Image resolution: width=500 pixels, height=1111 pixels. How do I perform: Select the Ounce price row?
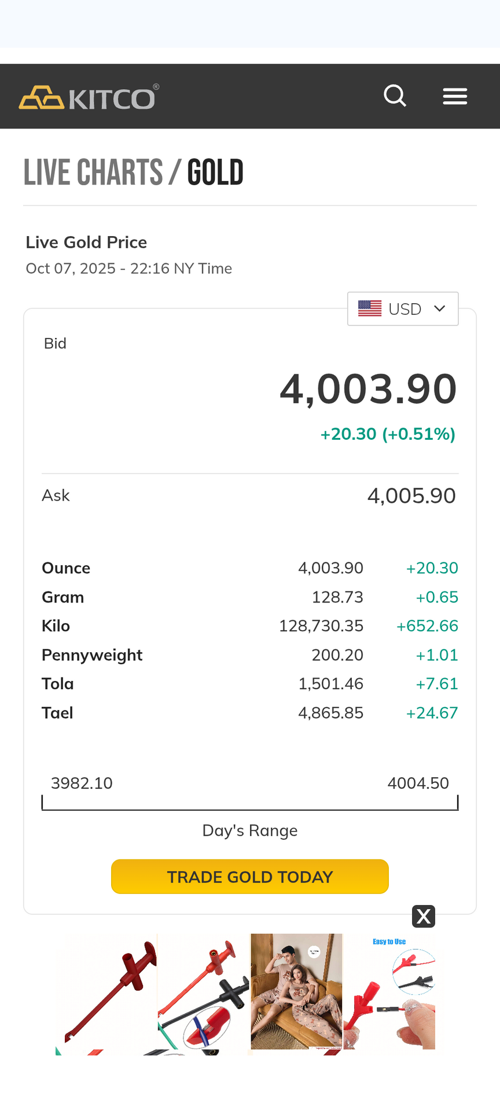click(249, 568)
